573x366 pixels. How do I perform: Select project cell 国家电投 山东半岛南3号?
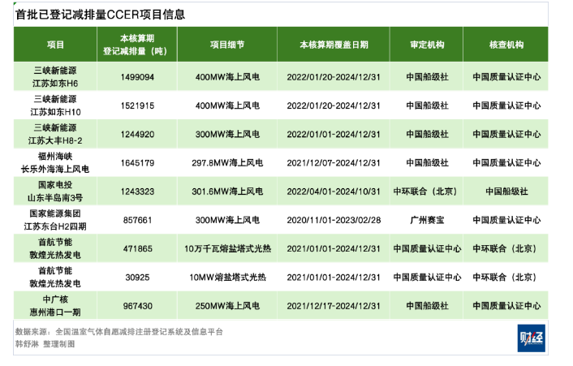(55, 191)
